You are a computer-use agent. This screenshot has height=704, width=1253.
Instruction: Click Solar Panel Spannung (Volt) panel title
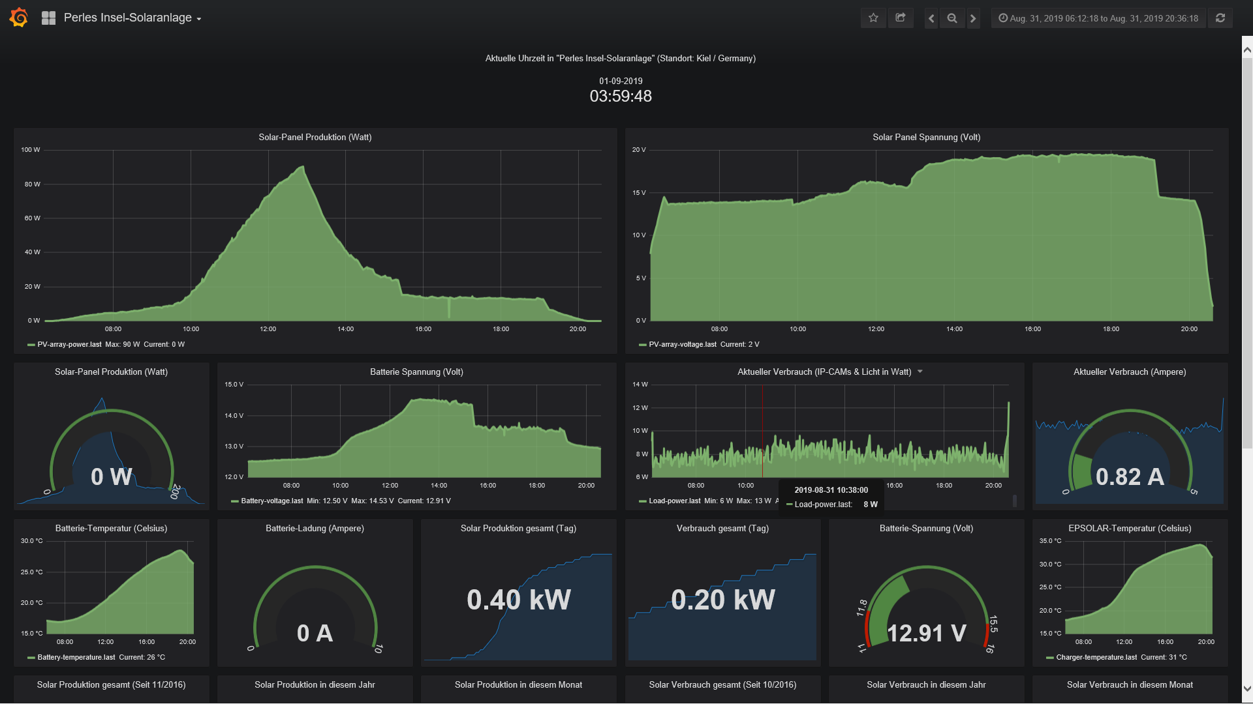[x=926, y=138]
